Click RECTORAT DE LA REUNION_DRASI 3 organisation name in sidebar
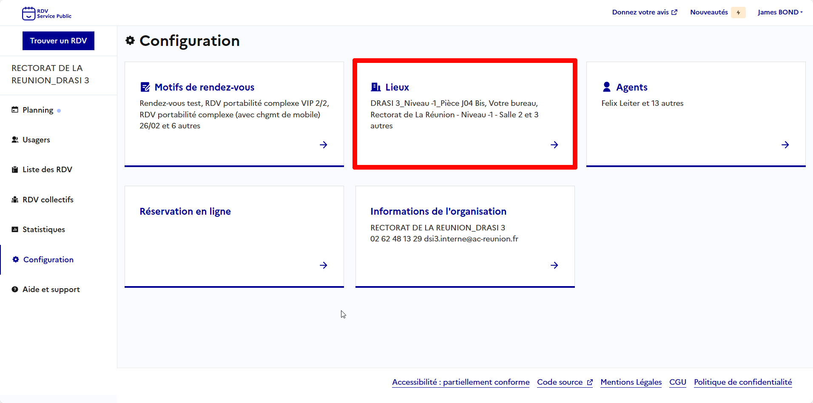 (x=50, y=74)
